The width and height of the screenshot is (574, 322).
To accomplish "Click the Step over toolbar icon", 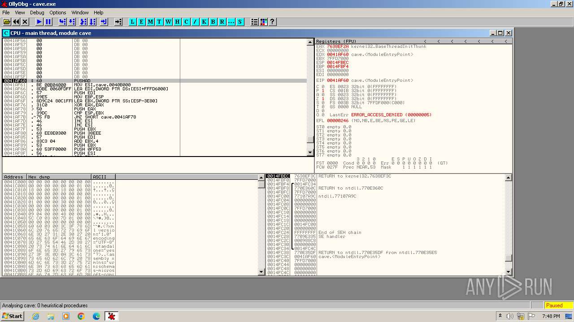I will 72,22.
